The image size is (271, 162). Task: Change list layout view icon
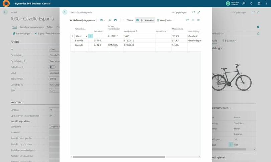[198, 20]
